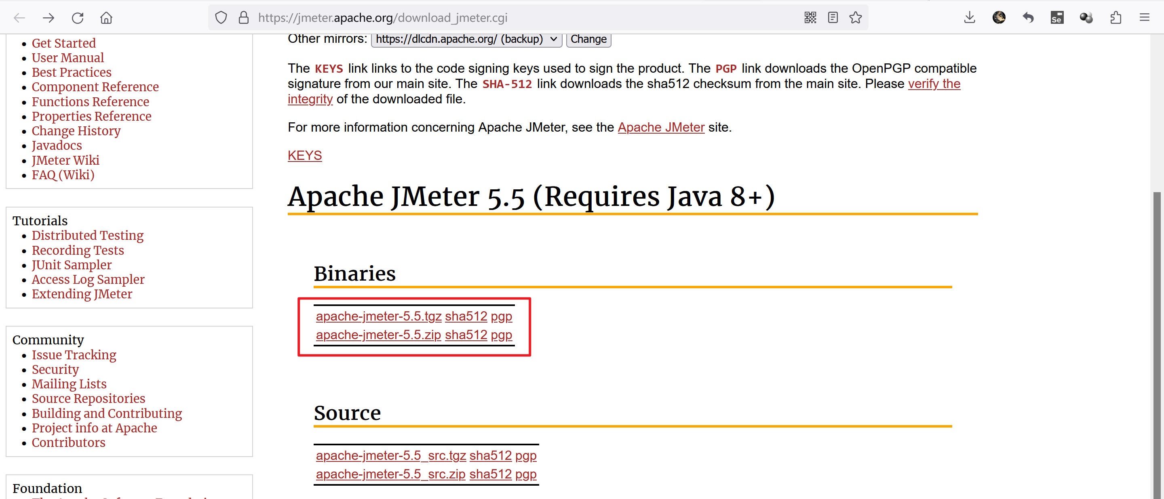Open sha512 for apache-jmeter-5.5_src.zip

(490, 474)
